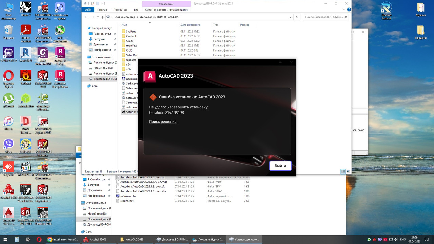Open the Explorer help question icon
This screenshot has width=434, height=244.
pos(349,10)
